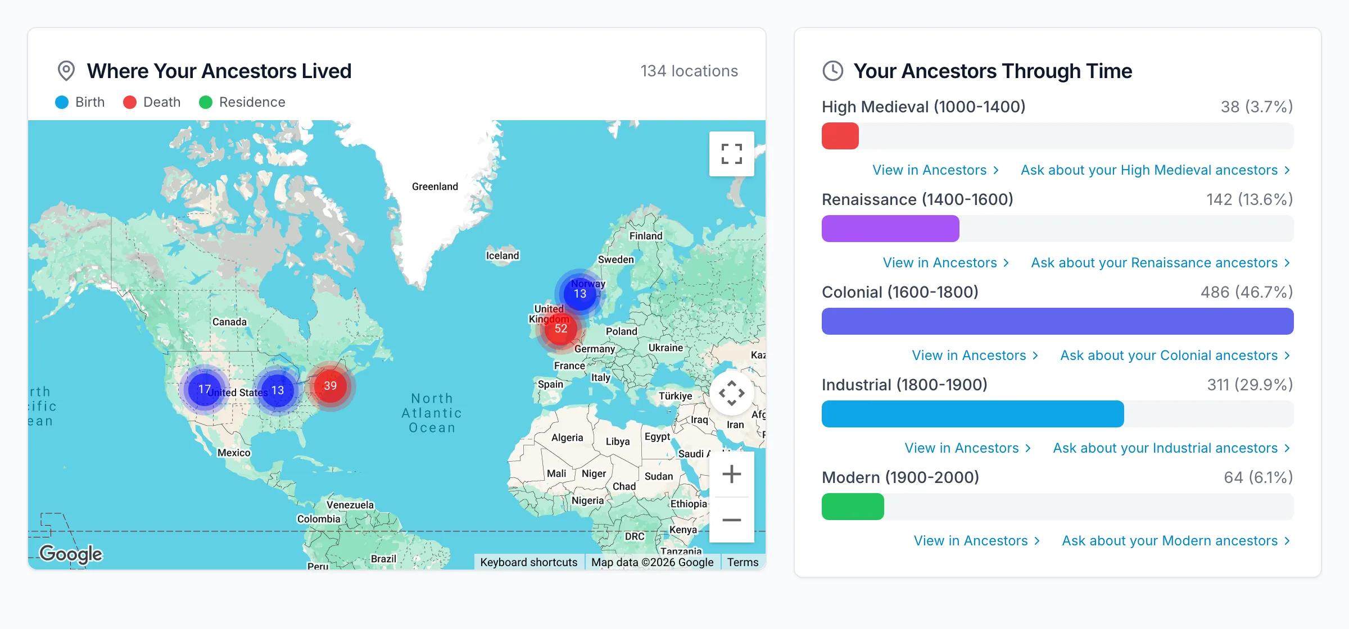Click the Where Your Ancestors Lived heading
The width and height of the screenshot is (1349, 629).
(x=219, y=71)
